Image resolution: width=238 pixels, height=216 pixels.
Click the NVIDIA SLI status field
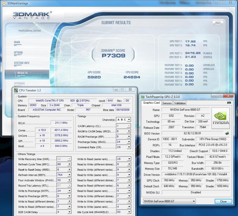(x=196, y=192)
